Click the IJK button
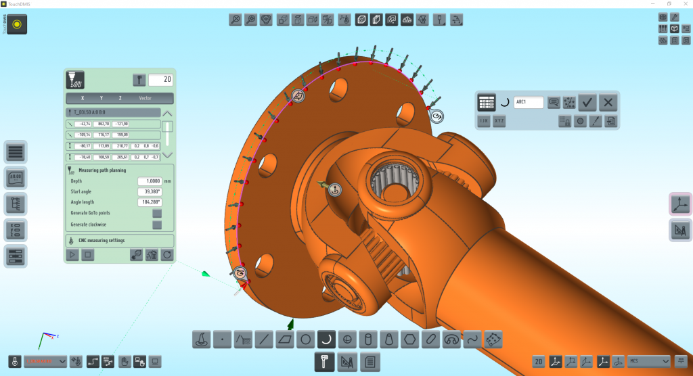Image resolution: width=693 pixels, height=376 pixels. coord(484,121)
